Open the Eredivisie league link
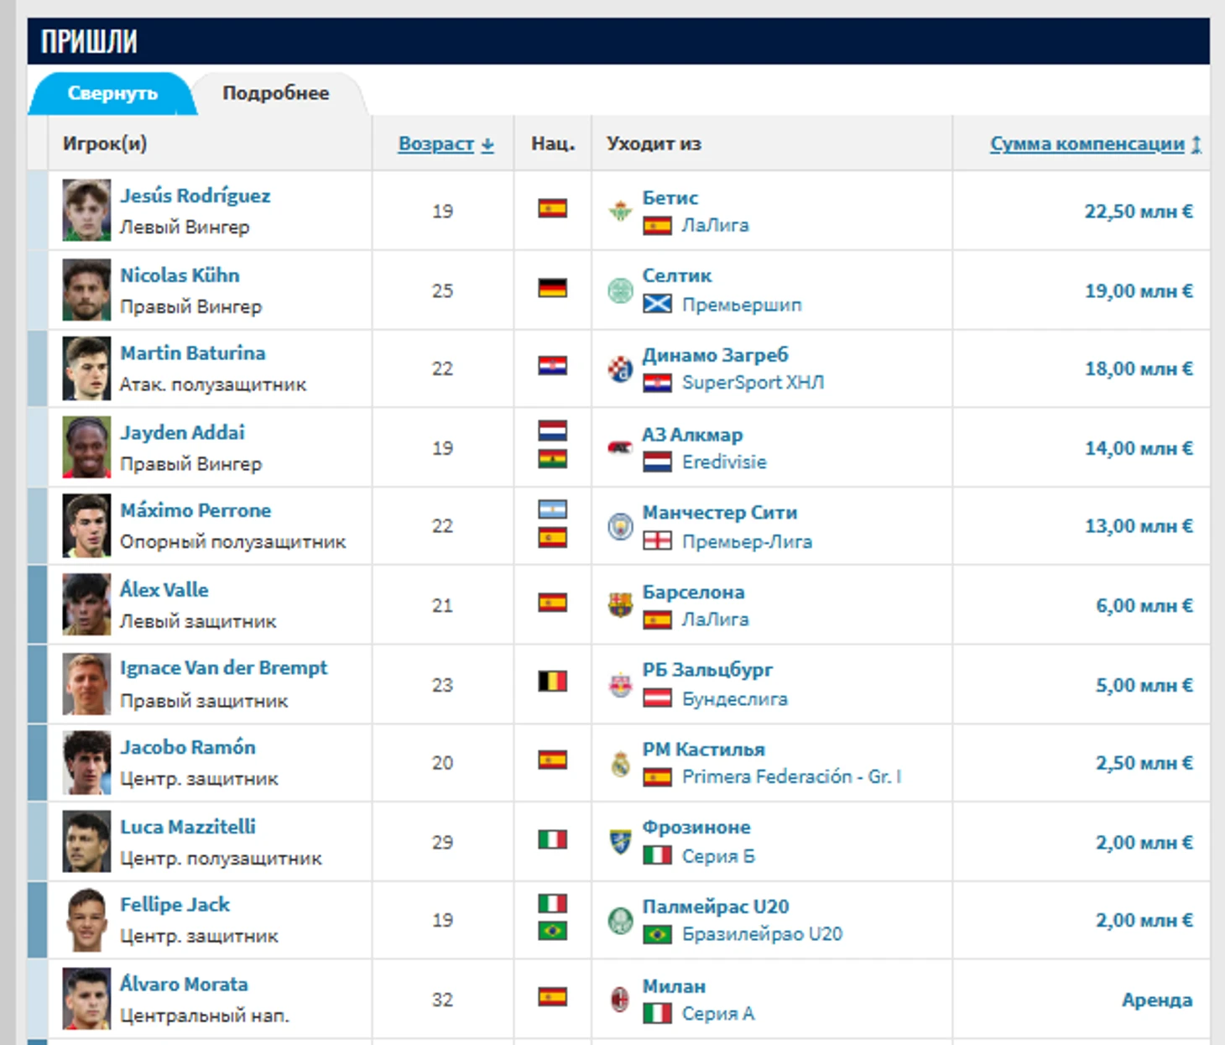This screenshot has height=1045, width=1225. coord(725,462)
